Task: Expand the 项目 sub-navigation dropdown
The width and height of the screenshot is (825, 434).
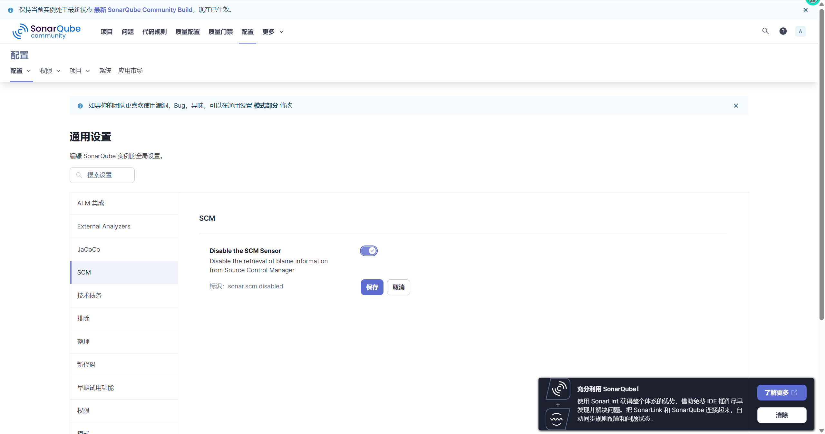Action: pos(80,71)
